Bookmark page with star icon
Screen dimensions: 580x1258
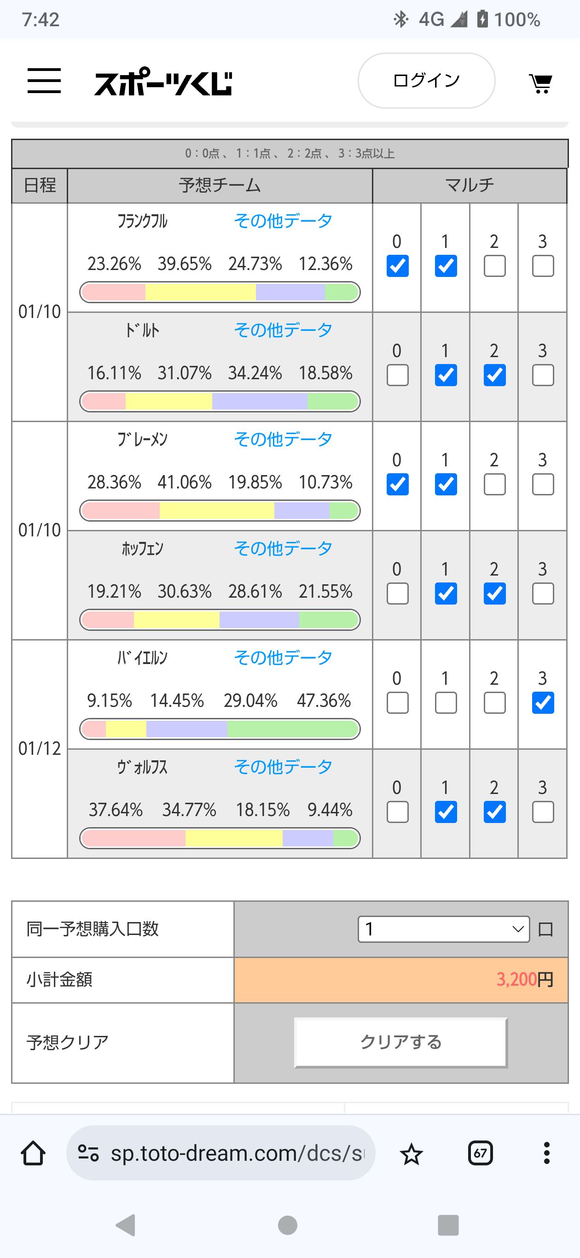click(411, 1154)
